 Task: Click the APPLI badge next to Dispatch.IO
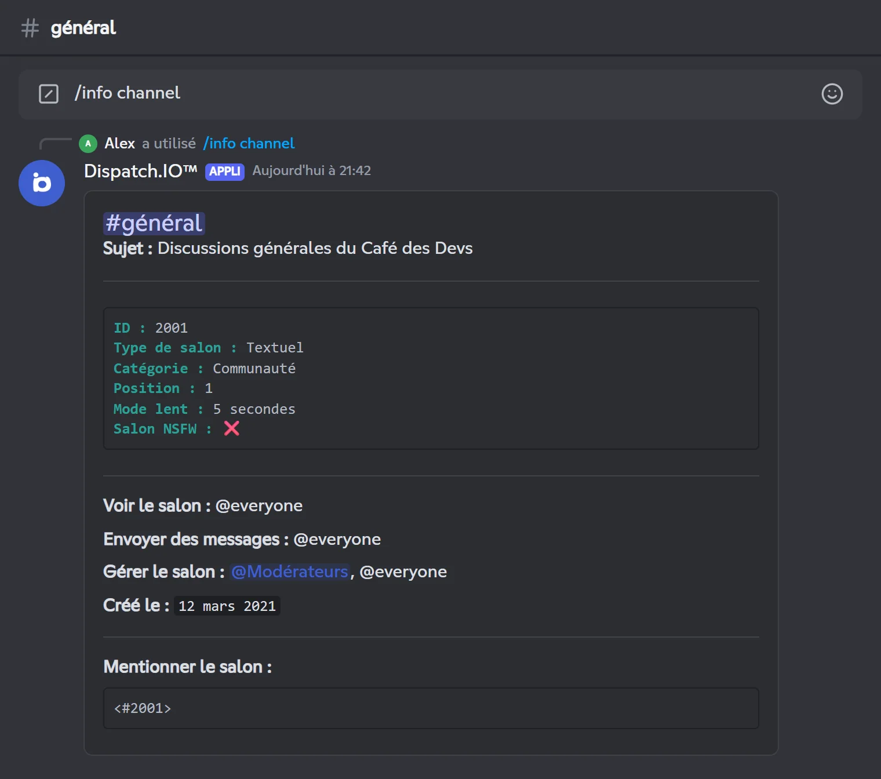[225, 172]
